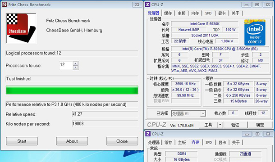Click the Processors to use input field
Screen dimensions: 275x162
66,65
